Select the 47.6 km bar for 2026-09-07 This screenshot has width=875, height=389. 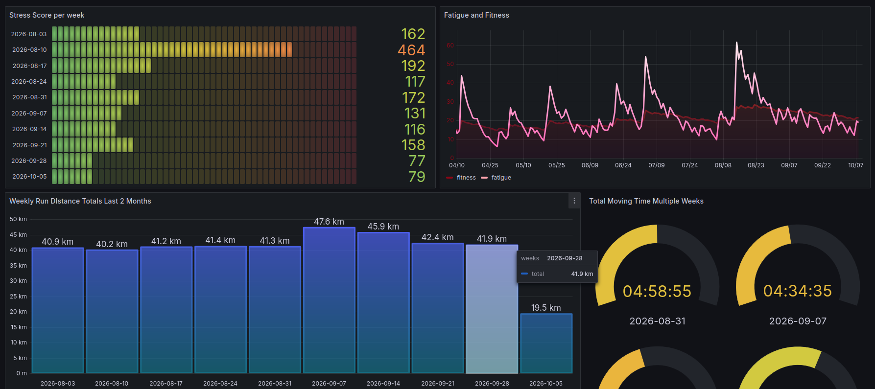click(329, 300)
